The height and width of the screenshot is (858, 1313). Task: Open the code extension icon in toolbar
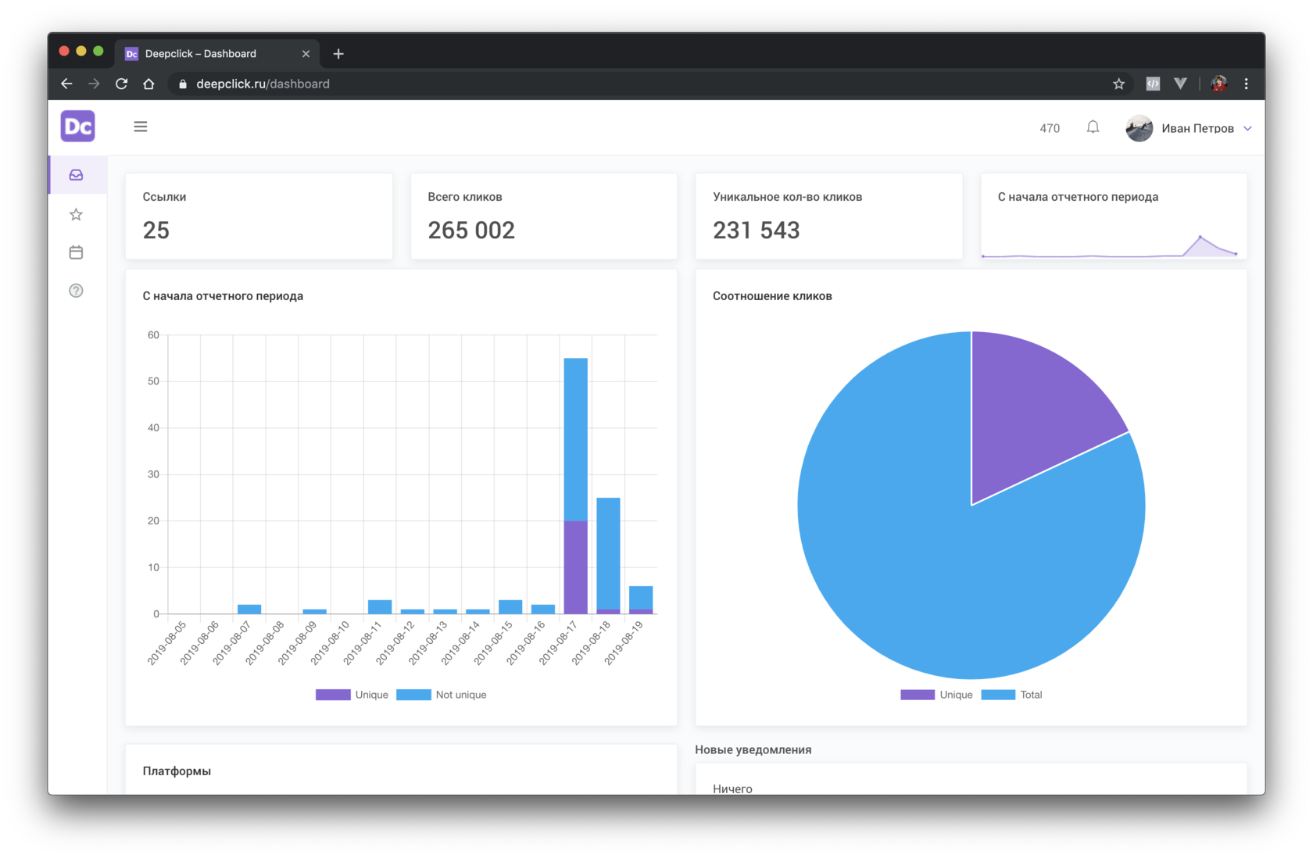pos(1153,84)
